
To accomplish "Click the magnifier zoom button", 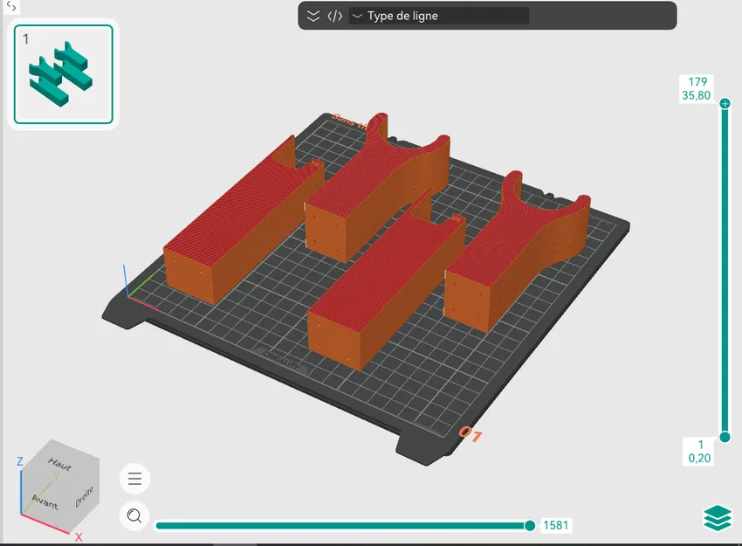I will click(x=134, y=515).
